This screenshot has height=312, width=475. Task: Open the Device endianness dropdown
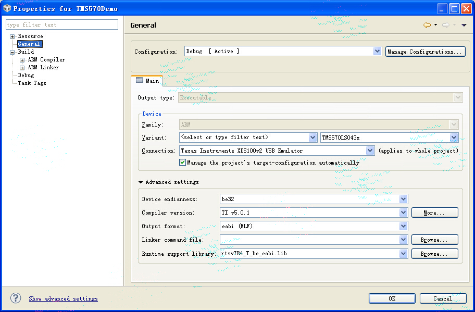pyautogui.click(x=403, y=199)
